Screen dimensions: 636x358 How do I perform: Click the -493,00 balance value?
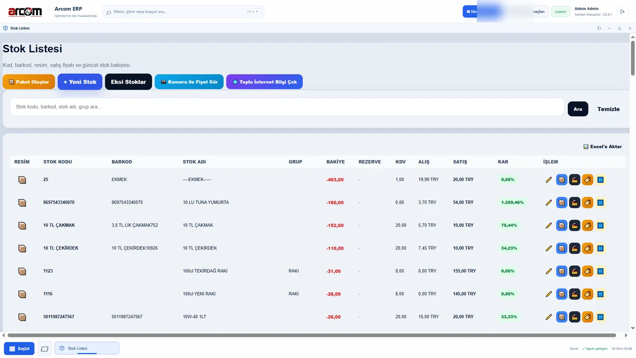tap(335, 180)
